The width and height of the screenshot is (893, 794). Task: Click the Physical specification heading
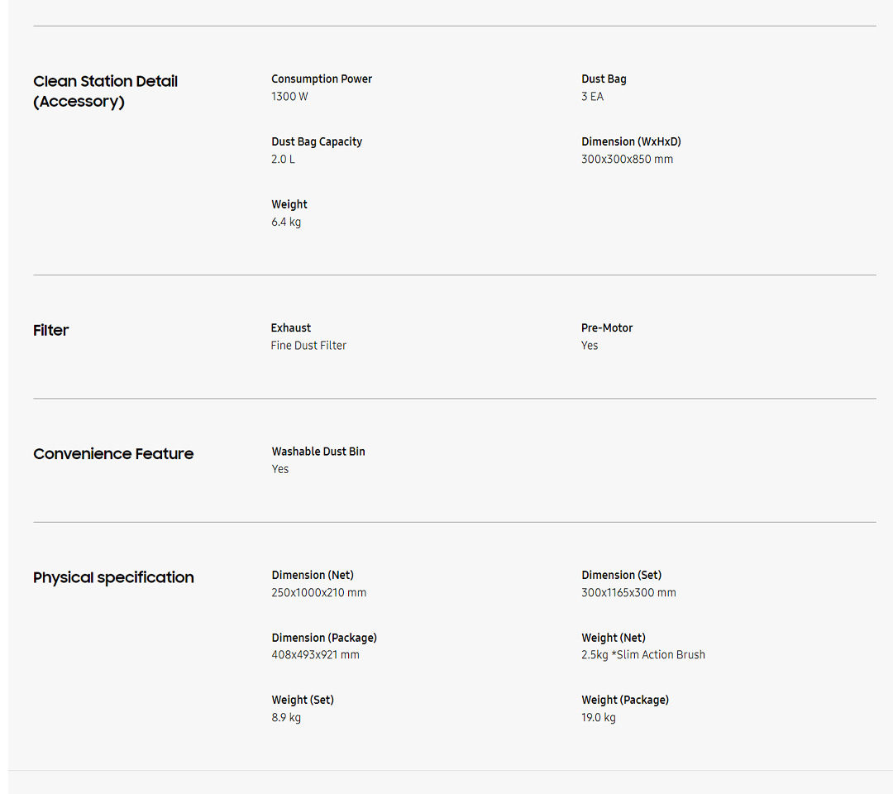coord(113,577)
